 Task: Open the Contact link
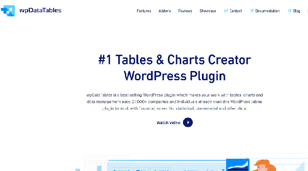tap(235, 11)
